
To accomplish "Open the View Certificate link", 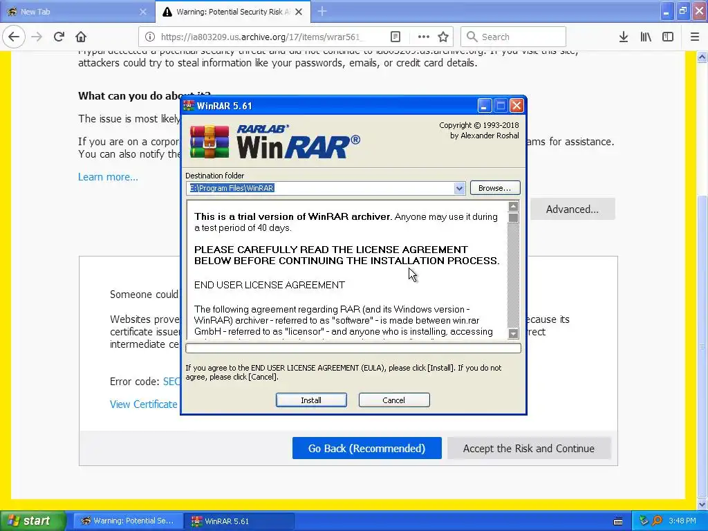I will coord(144,404).
